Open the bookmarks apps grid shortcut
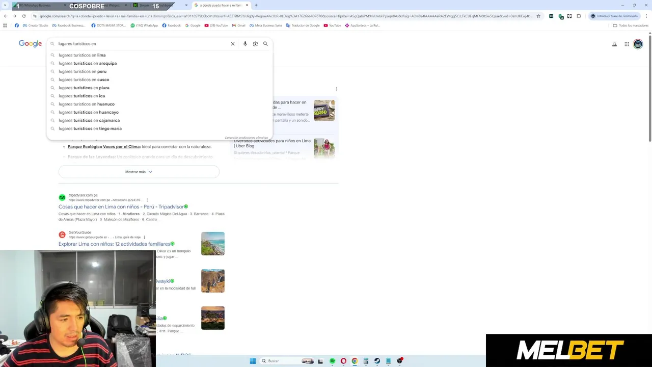This screenshot has width=652, height=367. tap(5, 25)
